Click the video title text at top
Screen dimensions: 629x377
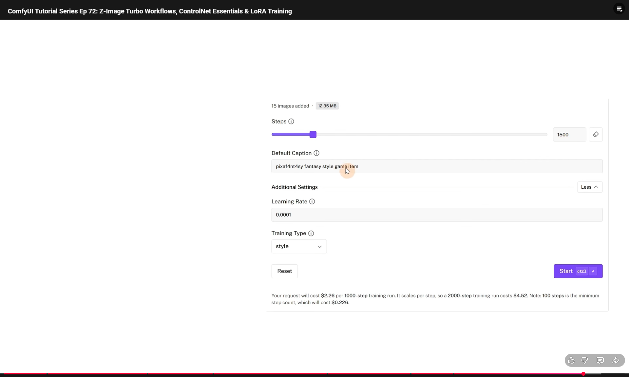[150, 11]
